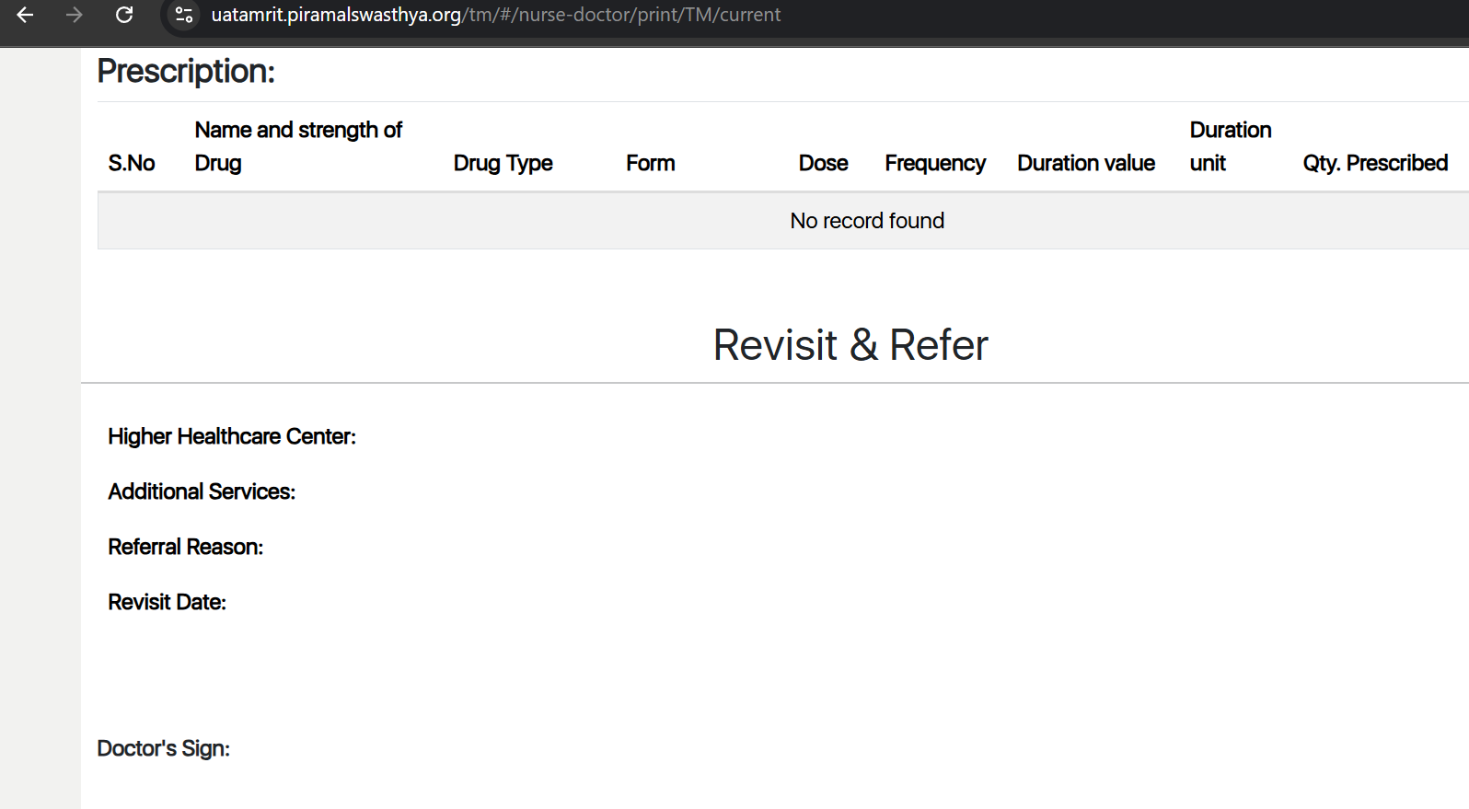Click the browser forward arrow
Image resolution: width=1469 pixels, height=809 pixels.
75,15
